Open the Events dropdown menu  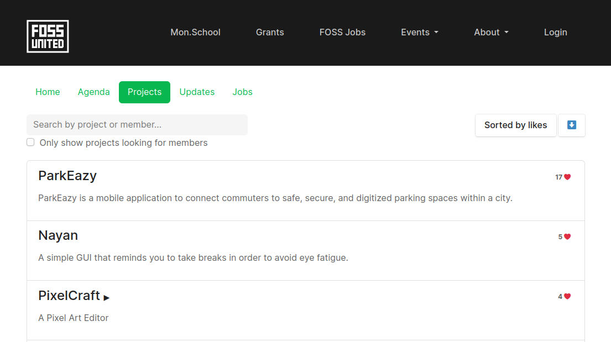pos(419,32)
